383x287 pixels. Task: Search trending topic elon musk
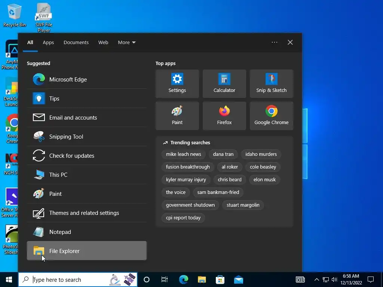pyautogui.click(x=264, y=180)
